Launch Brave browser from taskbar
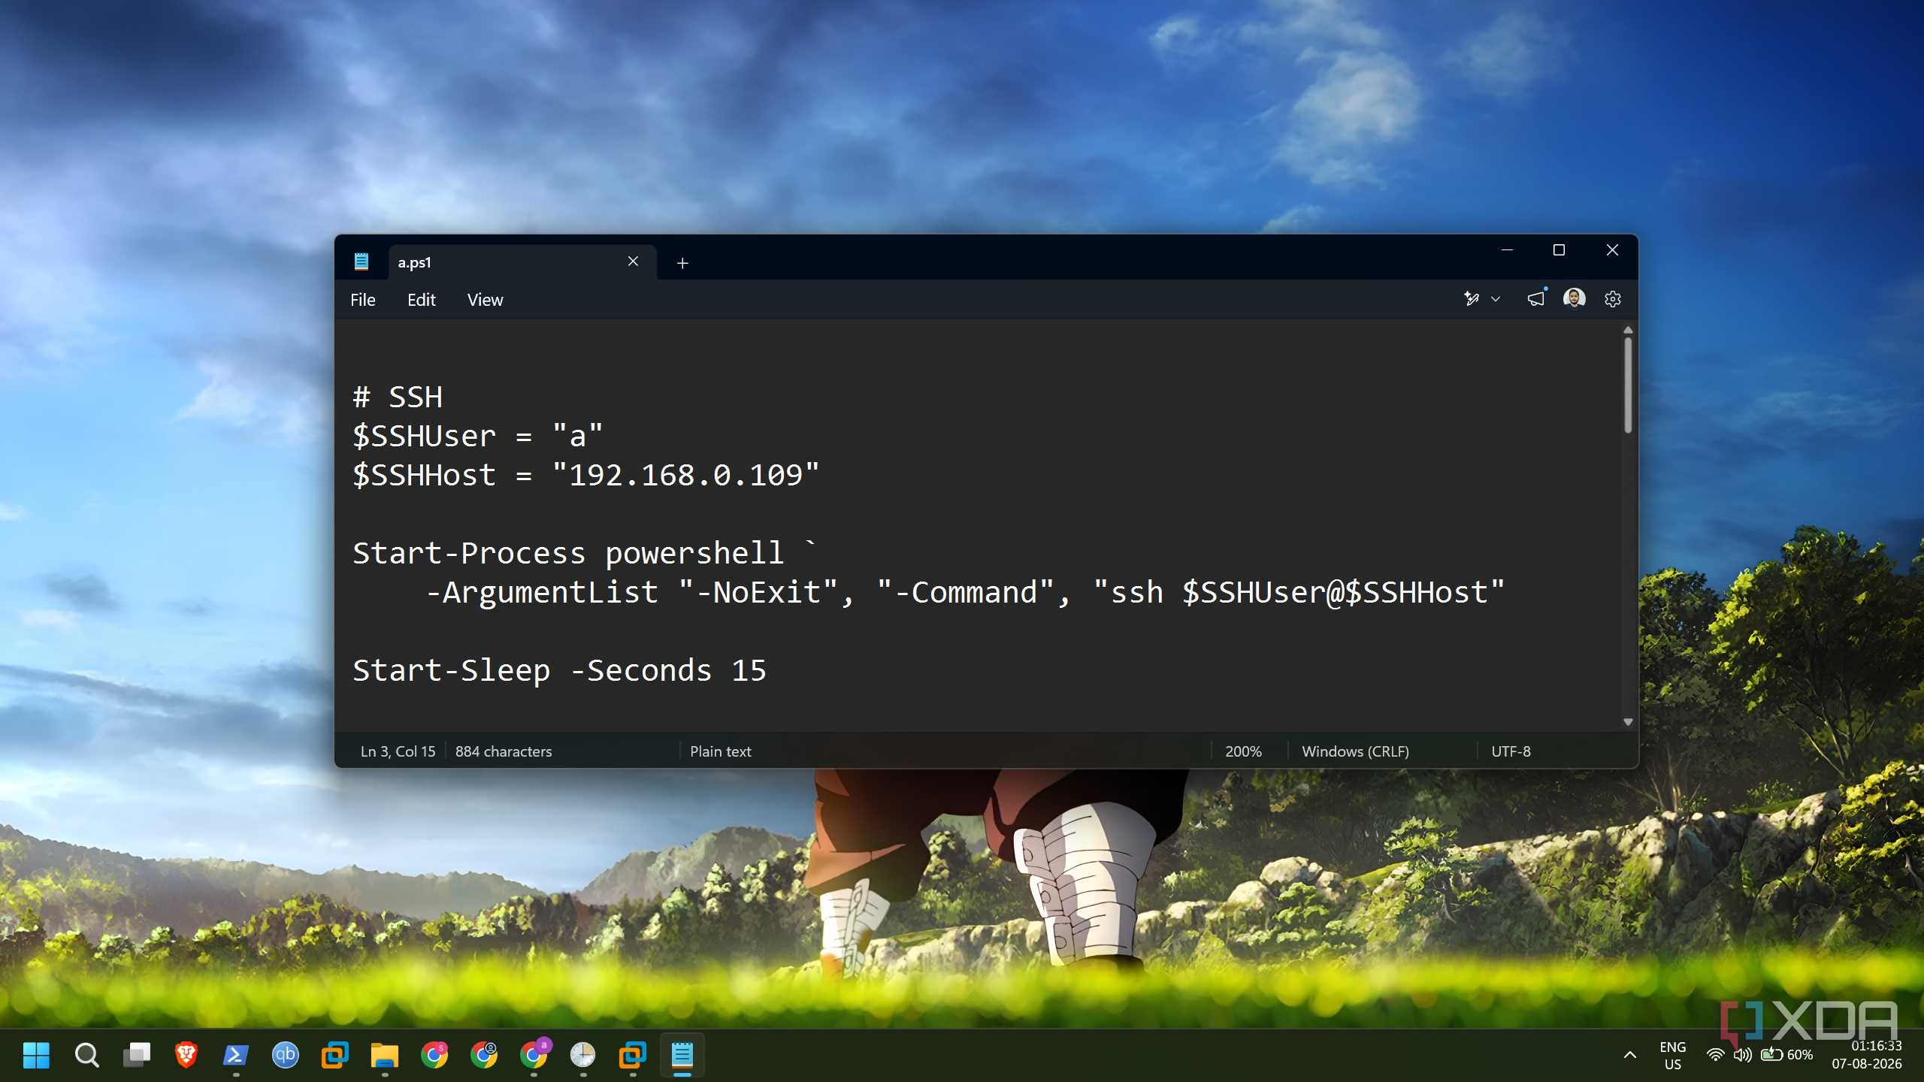Image resolution: width=1924 pixels, height=1082 pixels. coord(186,1055)
